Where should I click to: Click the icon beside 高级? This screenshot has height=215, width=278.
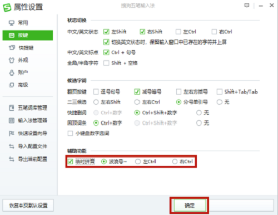tap(12, 85)
